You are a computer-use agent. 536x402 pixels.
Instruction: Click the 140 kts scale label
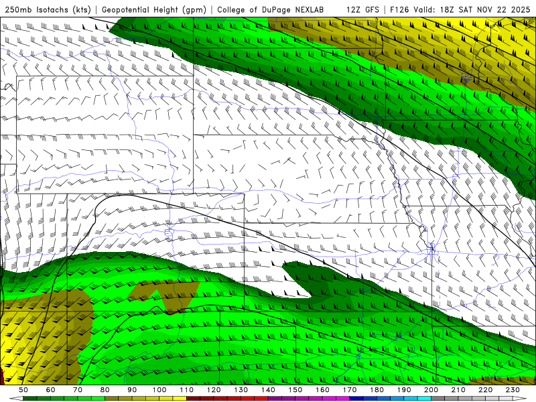tap(268, 390)
